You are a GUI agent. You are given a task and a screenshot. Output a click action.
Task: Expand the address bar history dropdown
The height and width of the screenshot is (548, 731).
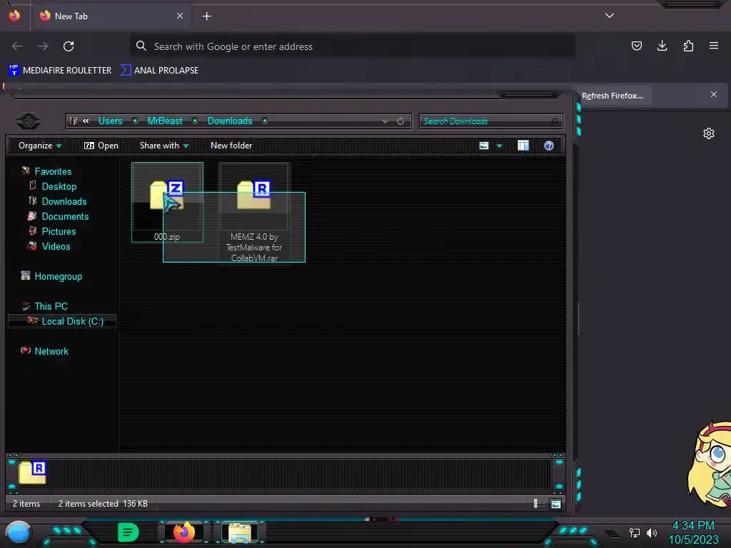(385, 121)
